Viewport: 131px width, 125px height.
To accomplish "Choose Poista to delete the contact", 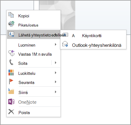I will pyautogui.click(x=33, y=112).
